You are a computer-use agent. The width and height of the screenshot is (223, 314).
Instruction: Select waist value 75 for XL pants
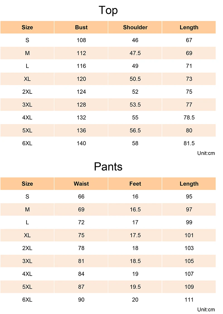pyautogui.click(x=81, y=235)
